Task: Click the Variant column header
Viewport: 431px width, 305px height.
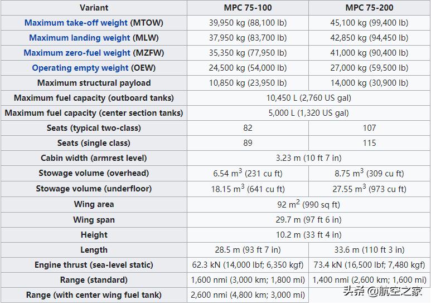Action: [x=94, y=8]
